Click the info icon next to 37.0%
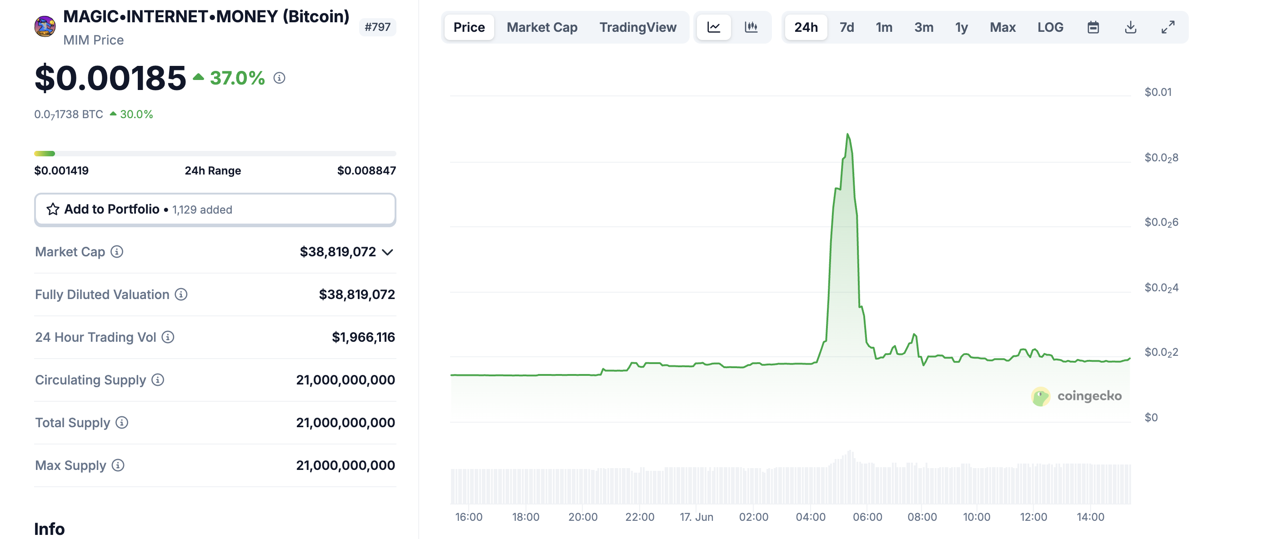The height and width of the screenshot is (539, 1267). click(280, 78)
